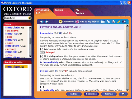
Task: Go back with the left arrow button
Action: (41, 22)
